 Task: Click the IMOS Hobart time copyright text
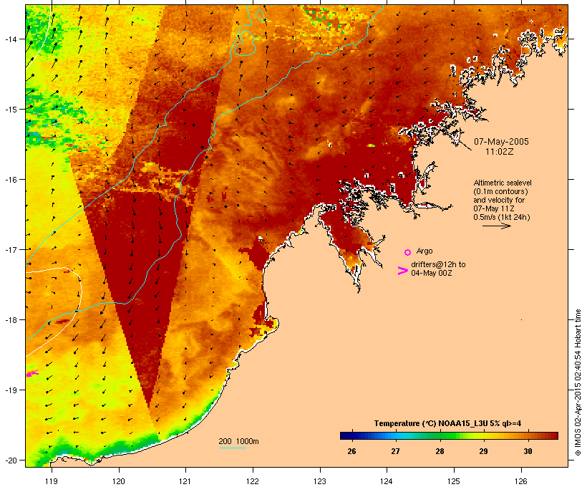(x=578, y=382)
